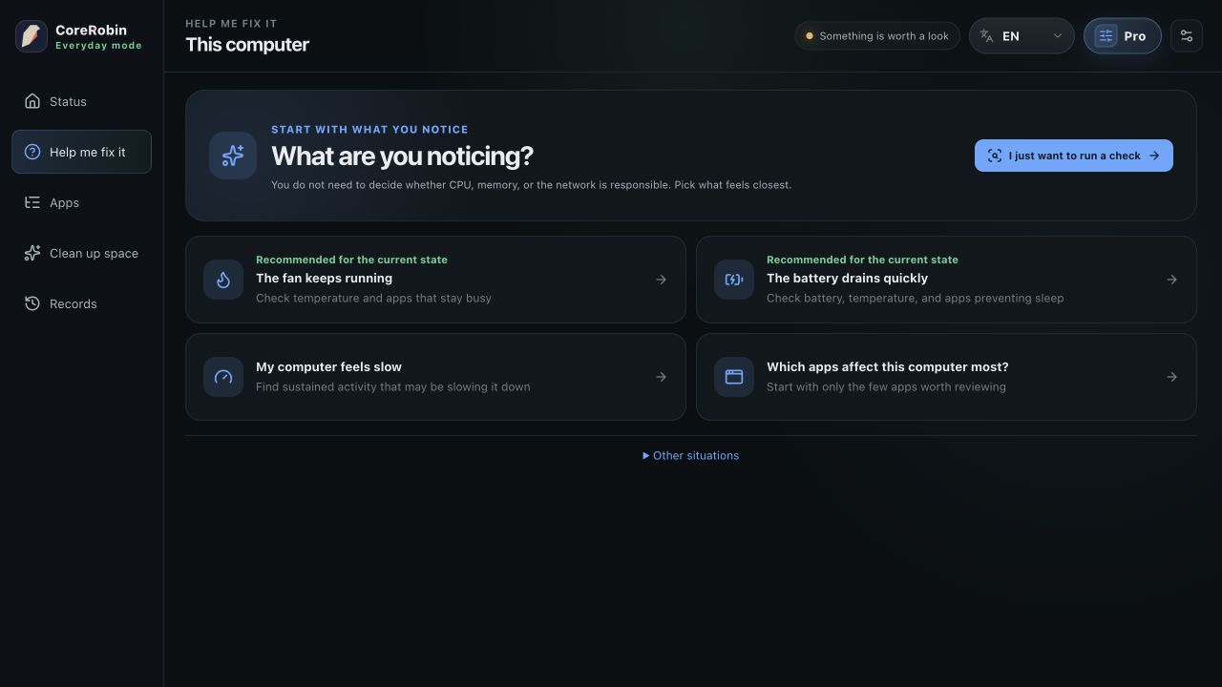Click I just want to run a check

point(1074,156)
